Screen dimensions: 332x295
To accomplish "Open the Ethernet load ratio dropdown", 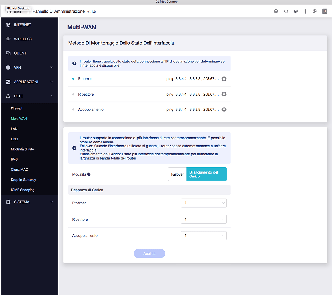I will pyautogui.click(x=203, y=203).
